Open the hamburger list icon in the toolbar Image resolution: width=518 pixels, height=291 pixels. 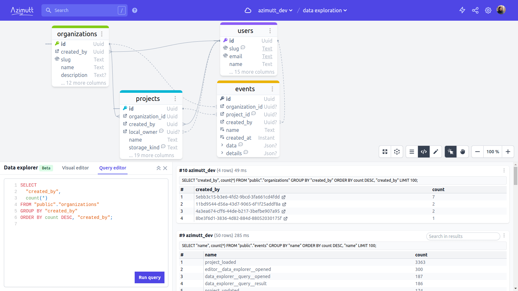[411, 152]
